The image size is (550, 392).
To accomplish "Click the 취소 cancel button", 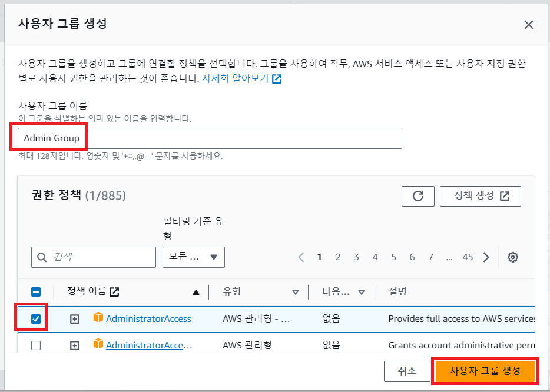I will coord(407,371).
